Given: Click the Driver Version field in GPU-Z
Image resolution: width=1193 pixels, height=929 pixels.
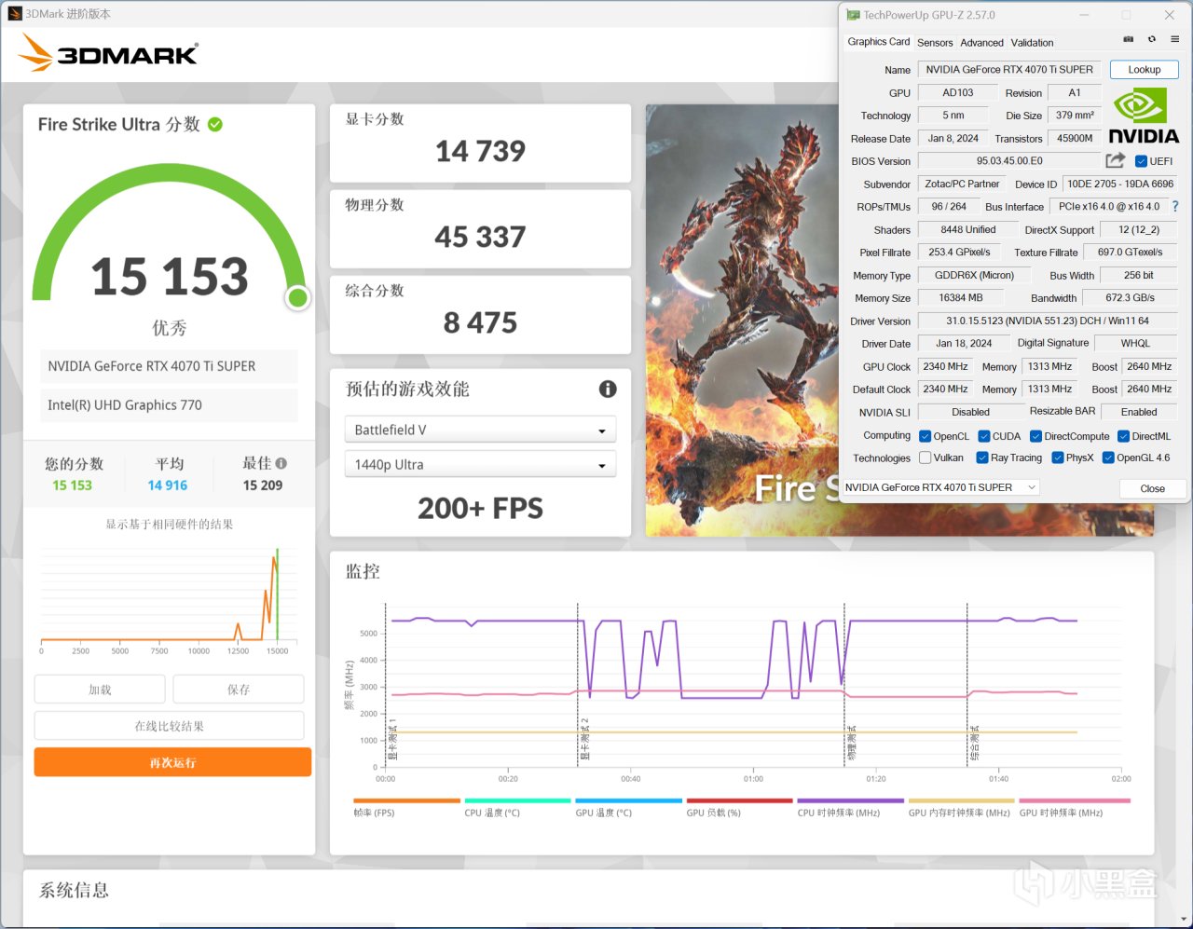Looking at the screenshot, I should (1048, 321).
